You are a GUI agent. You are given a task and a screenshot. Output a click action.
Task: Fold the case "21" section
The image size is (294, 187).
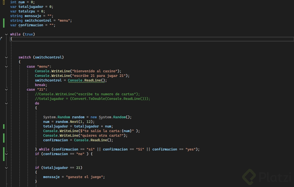pyautogui.click(x=6, y=90)
